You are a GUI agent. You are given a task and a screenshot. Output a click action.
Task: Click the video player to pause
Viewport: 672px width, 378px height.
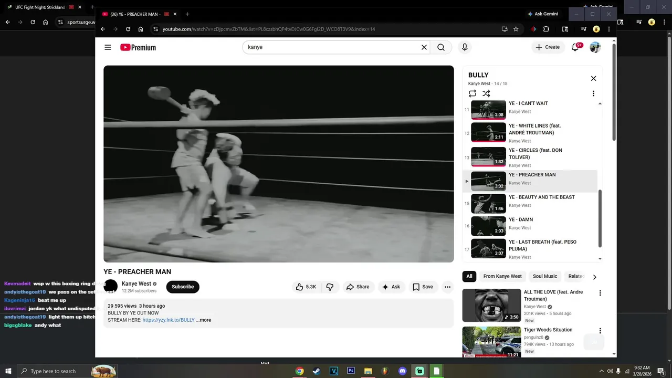[x=279, y=164]
